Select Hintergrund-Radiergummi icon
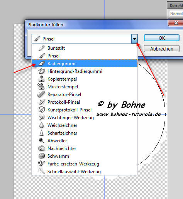This screenshot has height=199, width=183. [42, 71]
